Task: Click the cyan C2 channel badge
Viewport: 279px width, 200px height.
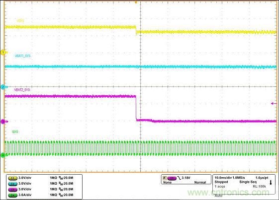Action: 13,184
